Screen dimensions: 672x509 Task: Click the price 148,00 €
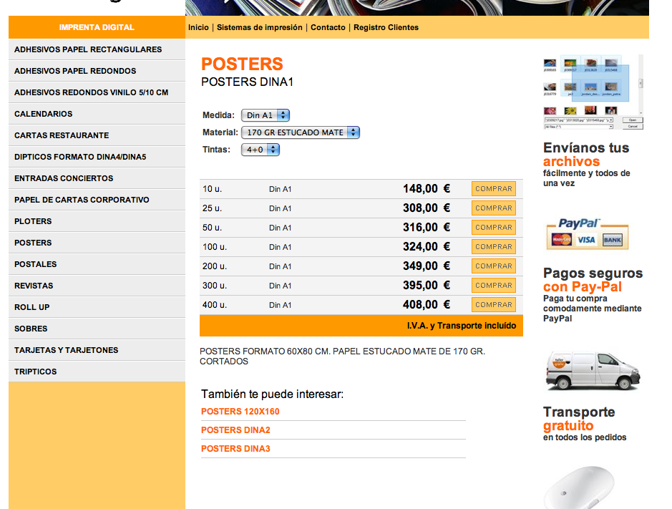[x=427, y=189]
